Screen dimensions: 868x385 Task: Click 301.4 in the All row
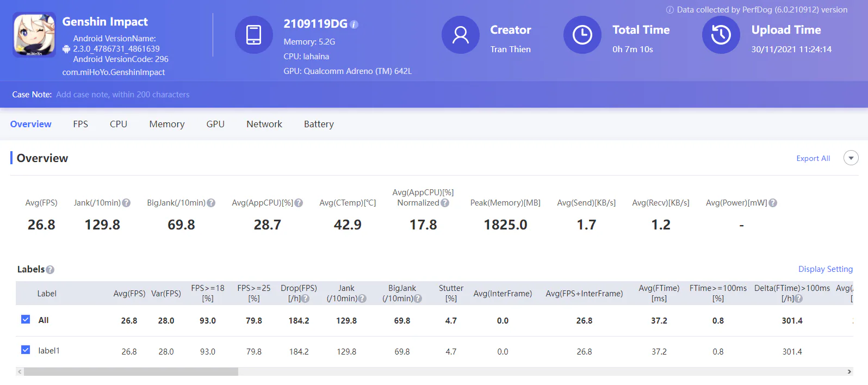(792, 321)
